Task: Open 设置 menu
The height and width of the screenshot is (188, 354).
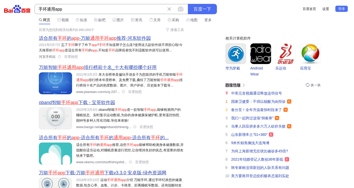Action: point(326,9)
